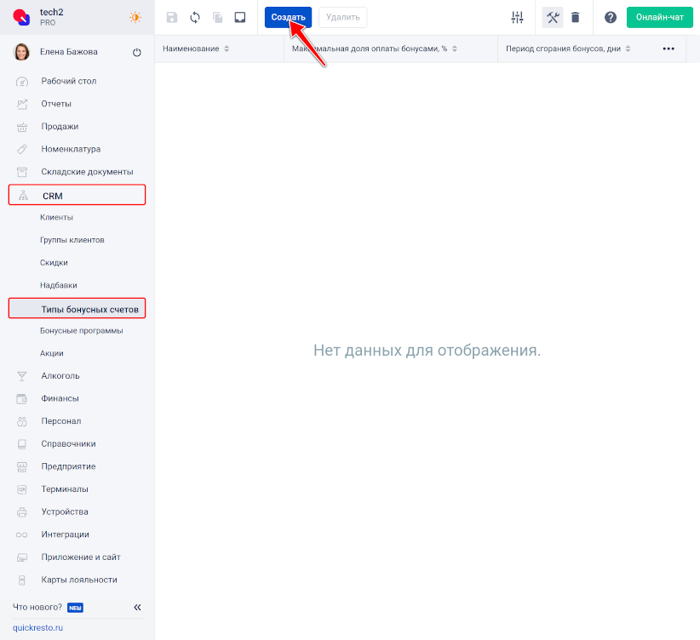700x640 pixels.
Task: Click the Удалить button
Action: click(343, 17)
